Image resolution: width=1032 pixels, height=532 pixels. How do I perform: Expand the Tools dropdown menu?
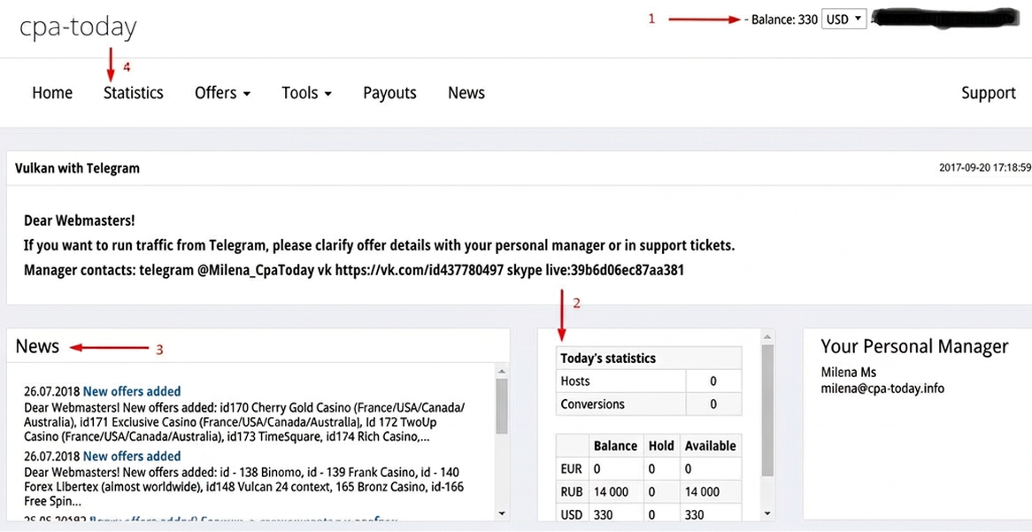coord(307,93)
